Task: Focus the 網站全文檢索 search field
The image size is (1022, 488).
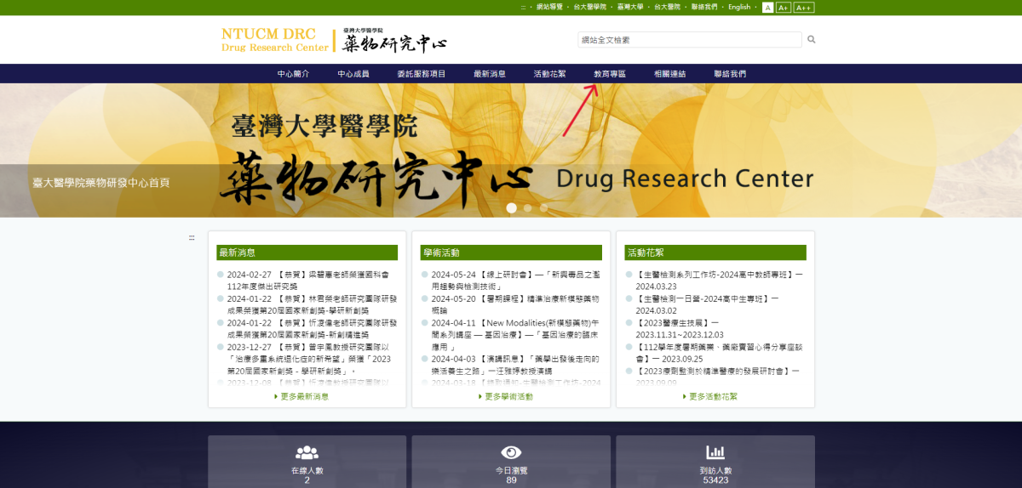Action: (690, 39)
